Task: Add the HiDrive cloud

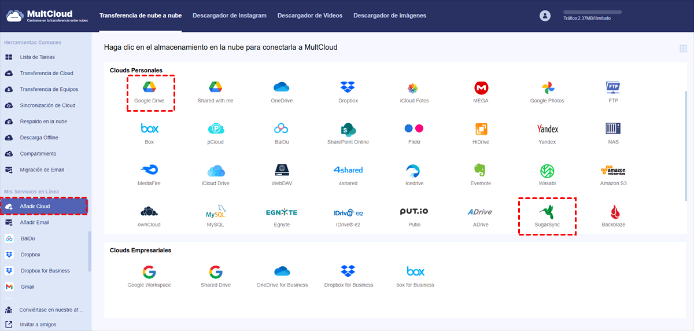Action: (481, 134)
